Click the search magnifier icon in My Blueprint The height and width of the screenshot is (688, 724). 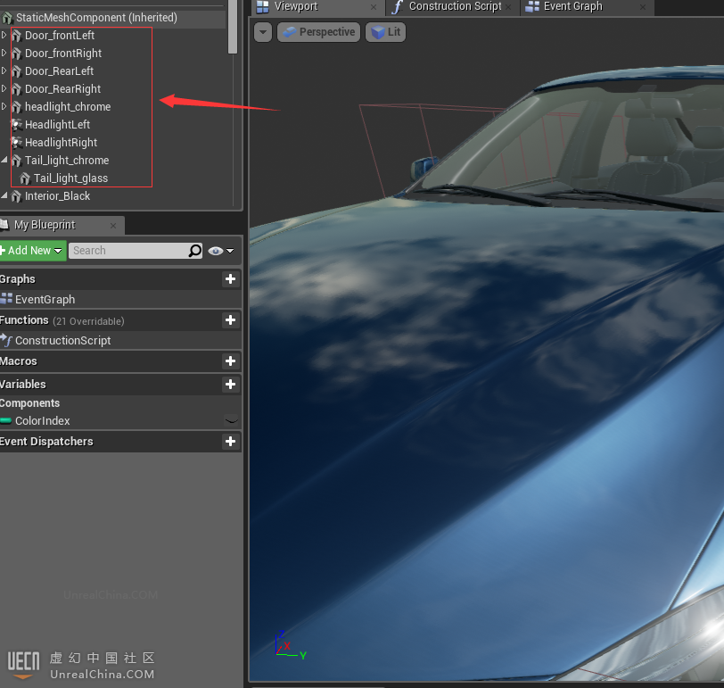[x=195, y=251]
